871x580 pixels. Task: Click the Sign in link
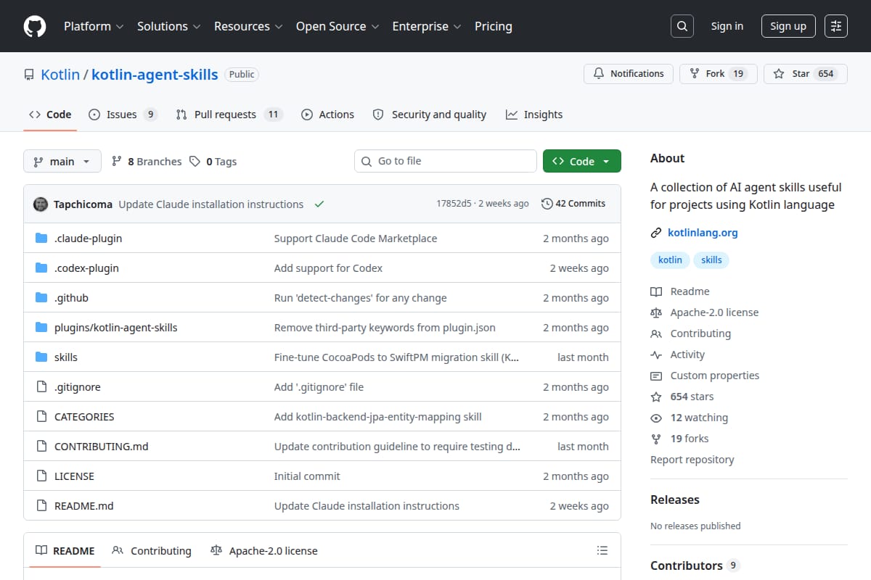[x=727, y=26]
